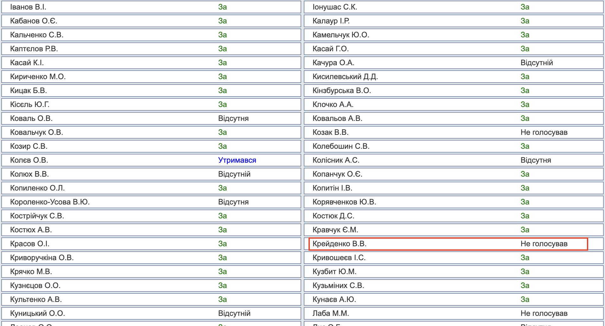Image resolution: width=605 pixels, height=326 pixels.
Task: Select Лаба М.М. name
Action: coord(331,313)
